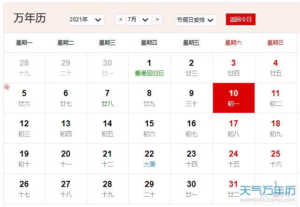The image size is (300, 207).
Task: Open the 天气万年历 watermark link
Action: tap(268, 191)
